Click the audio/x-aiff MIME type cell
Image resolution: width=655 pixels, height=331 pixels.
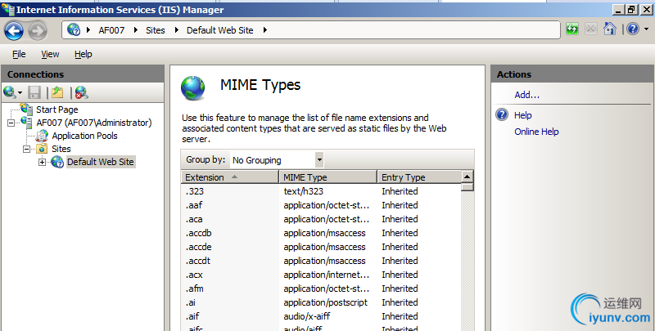tap(306, 316)
